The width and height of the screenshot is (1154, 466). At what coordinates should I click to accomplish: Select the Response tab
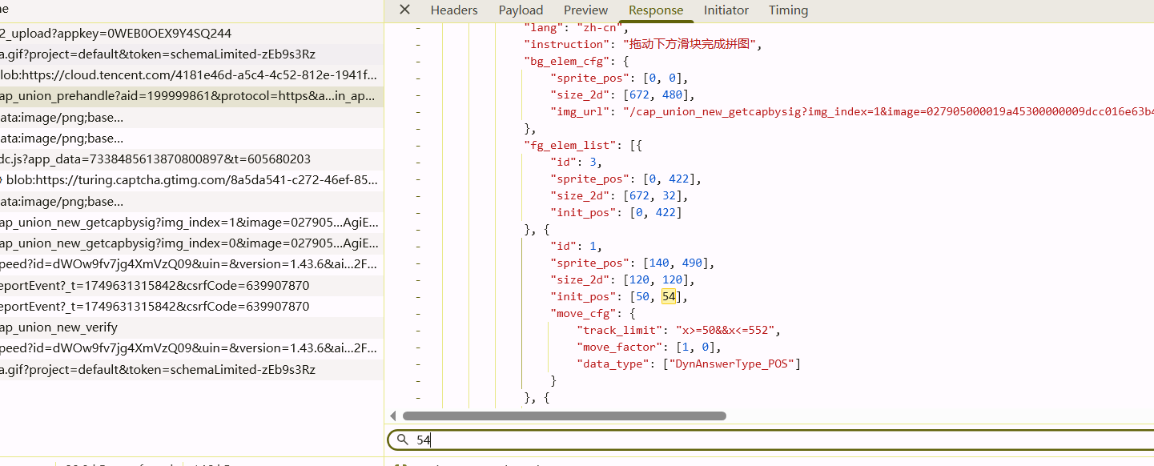[656, 10]
